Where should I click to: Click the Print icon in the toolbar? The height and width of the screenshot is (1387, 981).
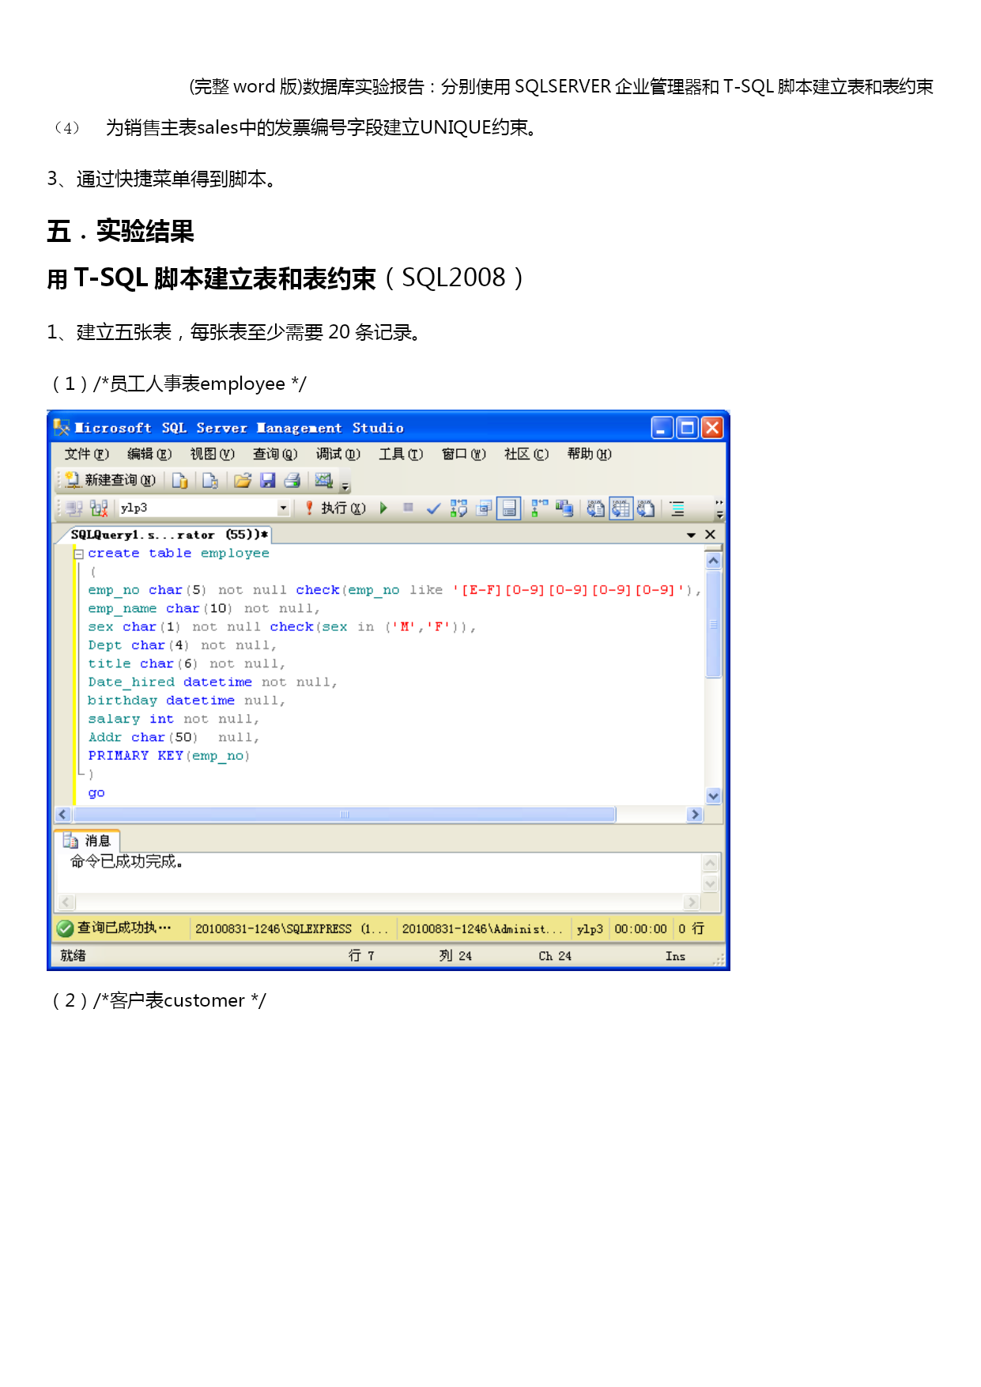click(x=292, y=480)
